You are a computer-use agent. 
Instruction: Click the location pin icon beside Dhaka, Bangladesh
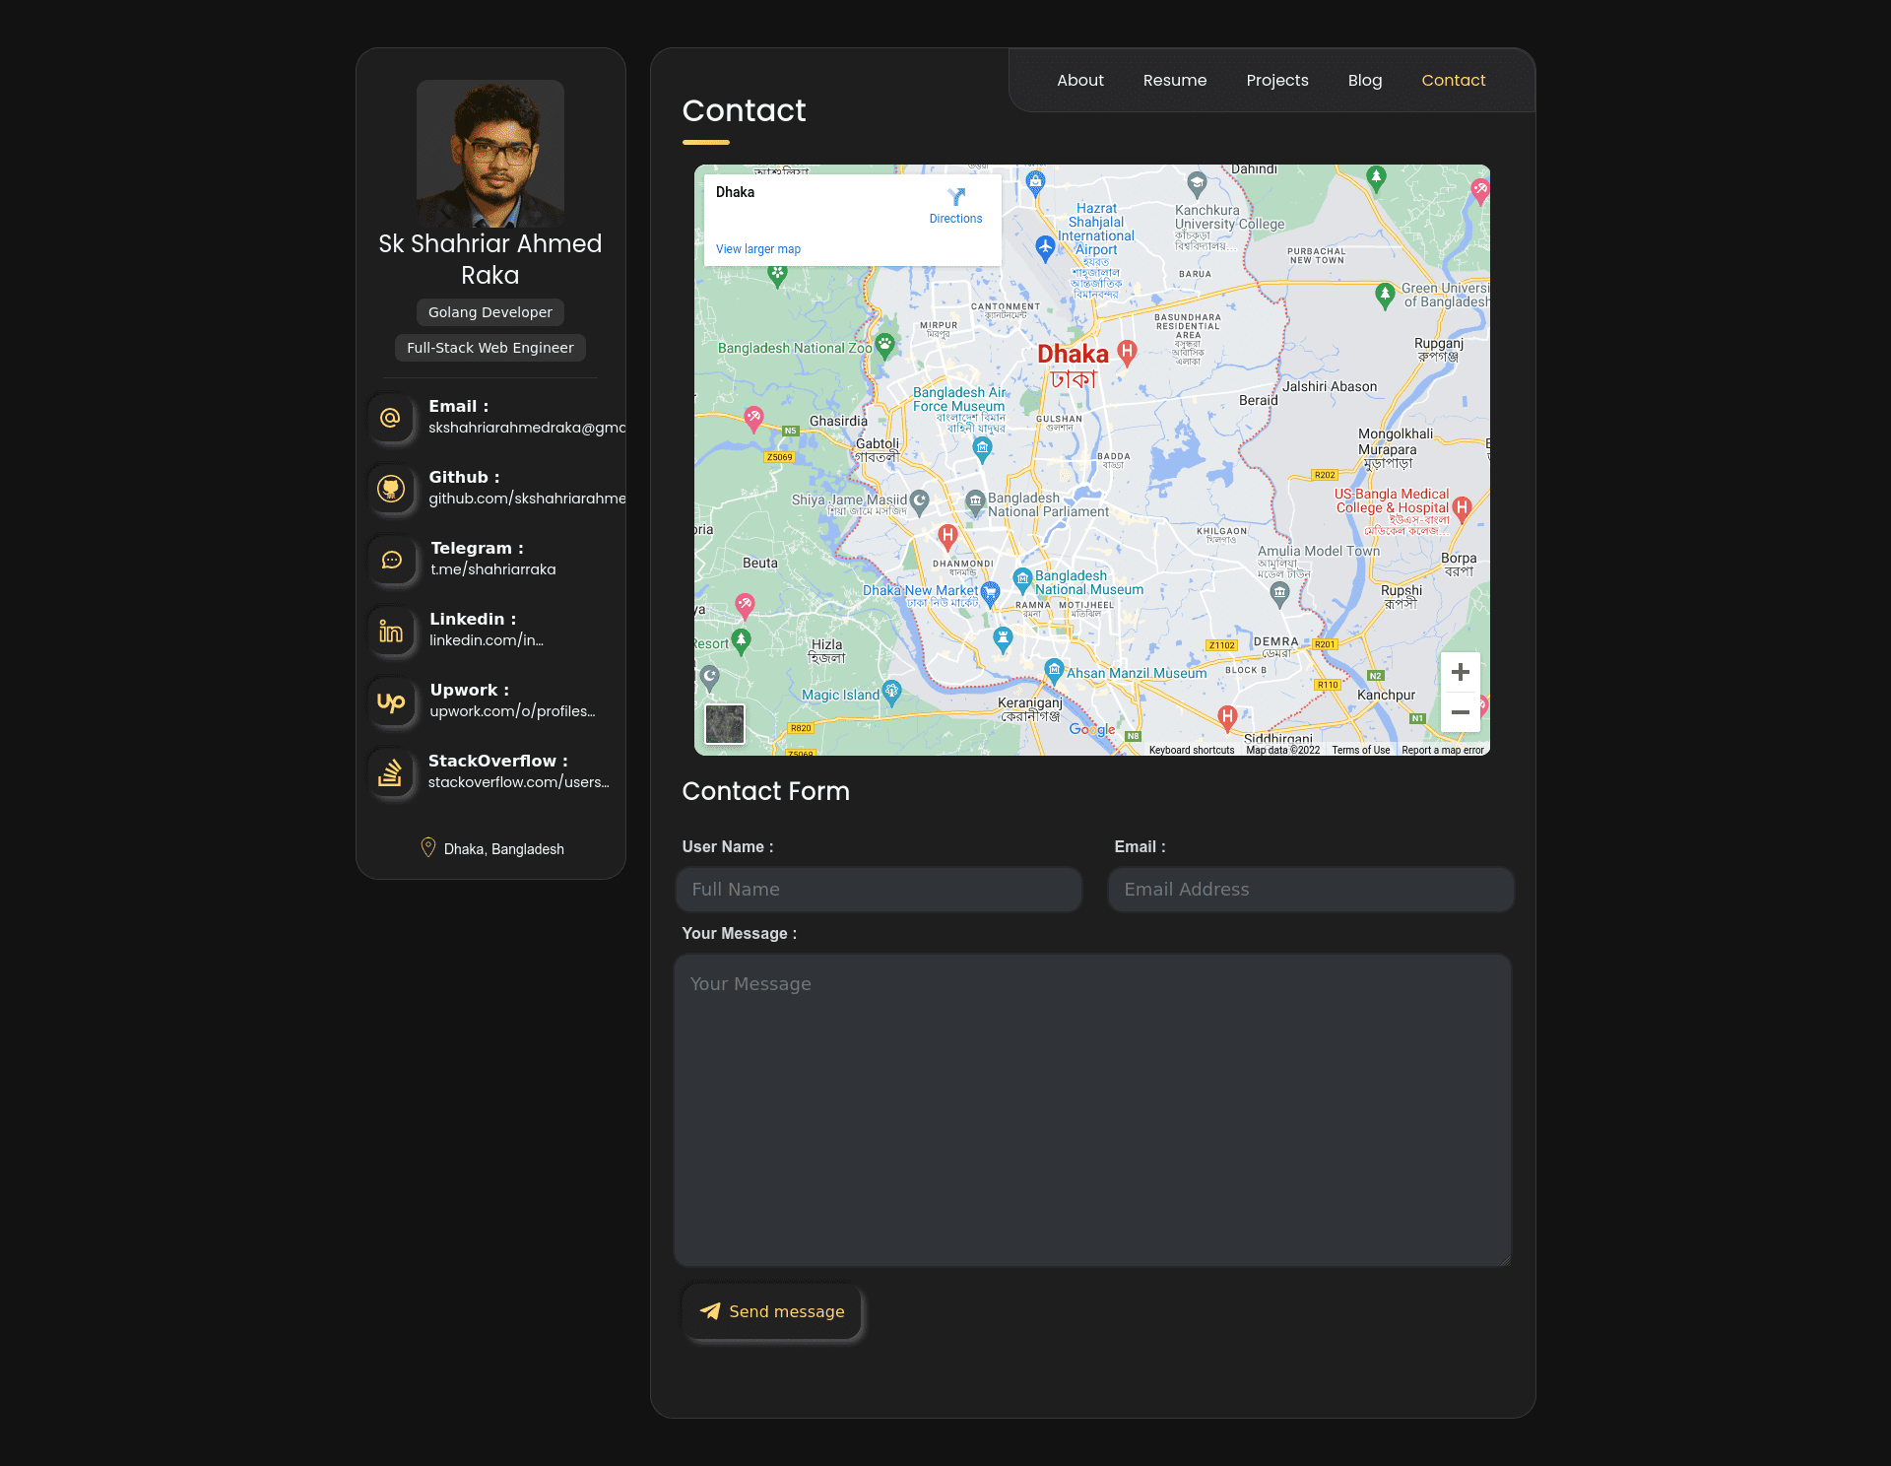tap(428, 847)
